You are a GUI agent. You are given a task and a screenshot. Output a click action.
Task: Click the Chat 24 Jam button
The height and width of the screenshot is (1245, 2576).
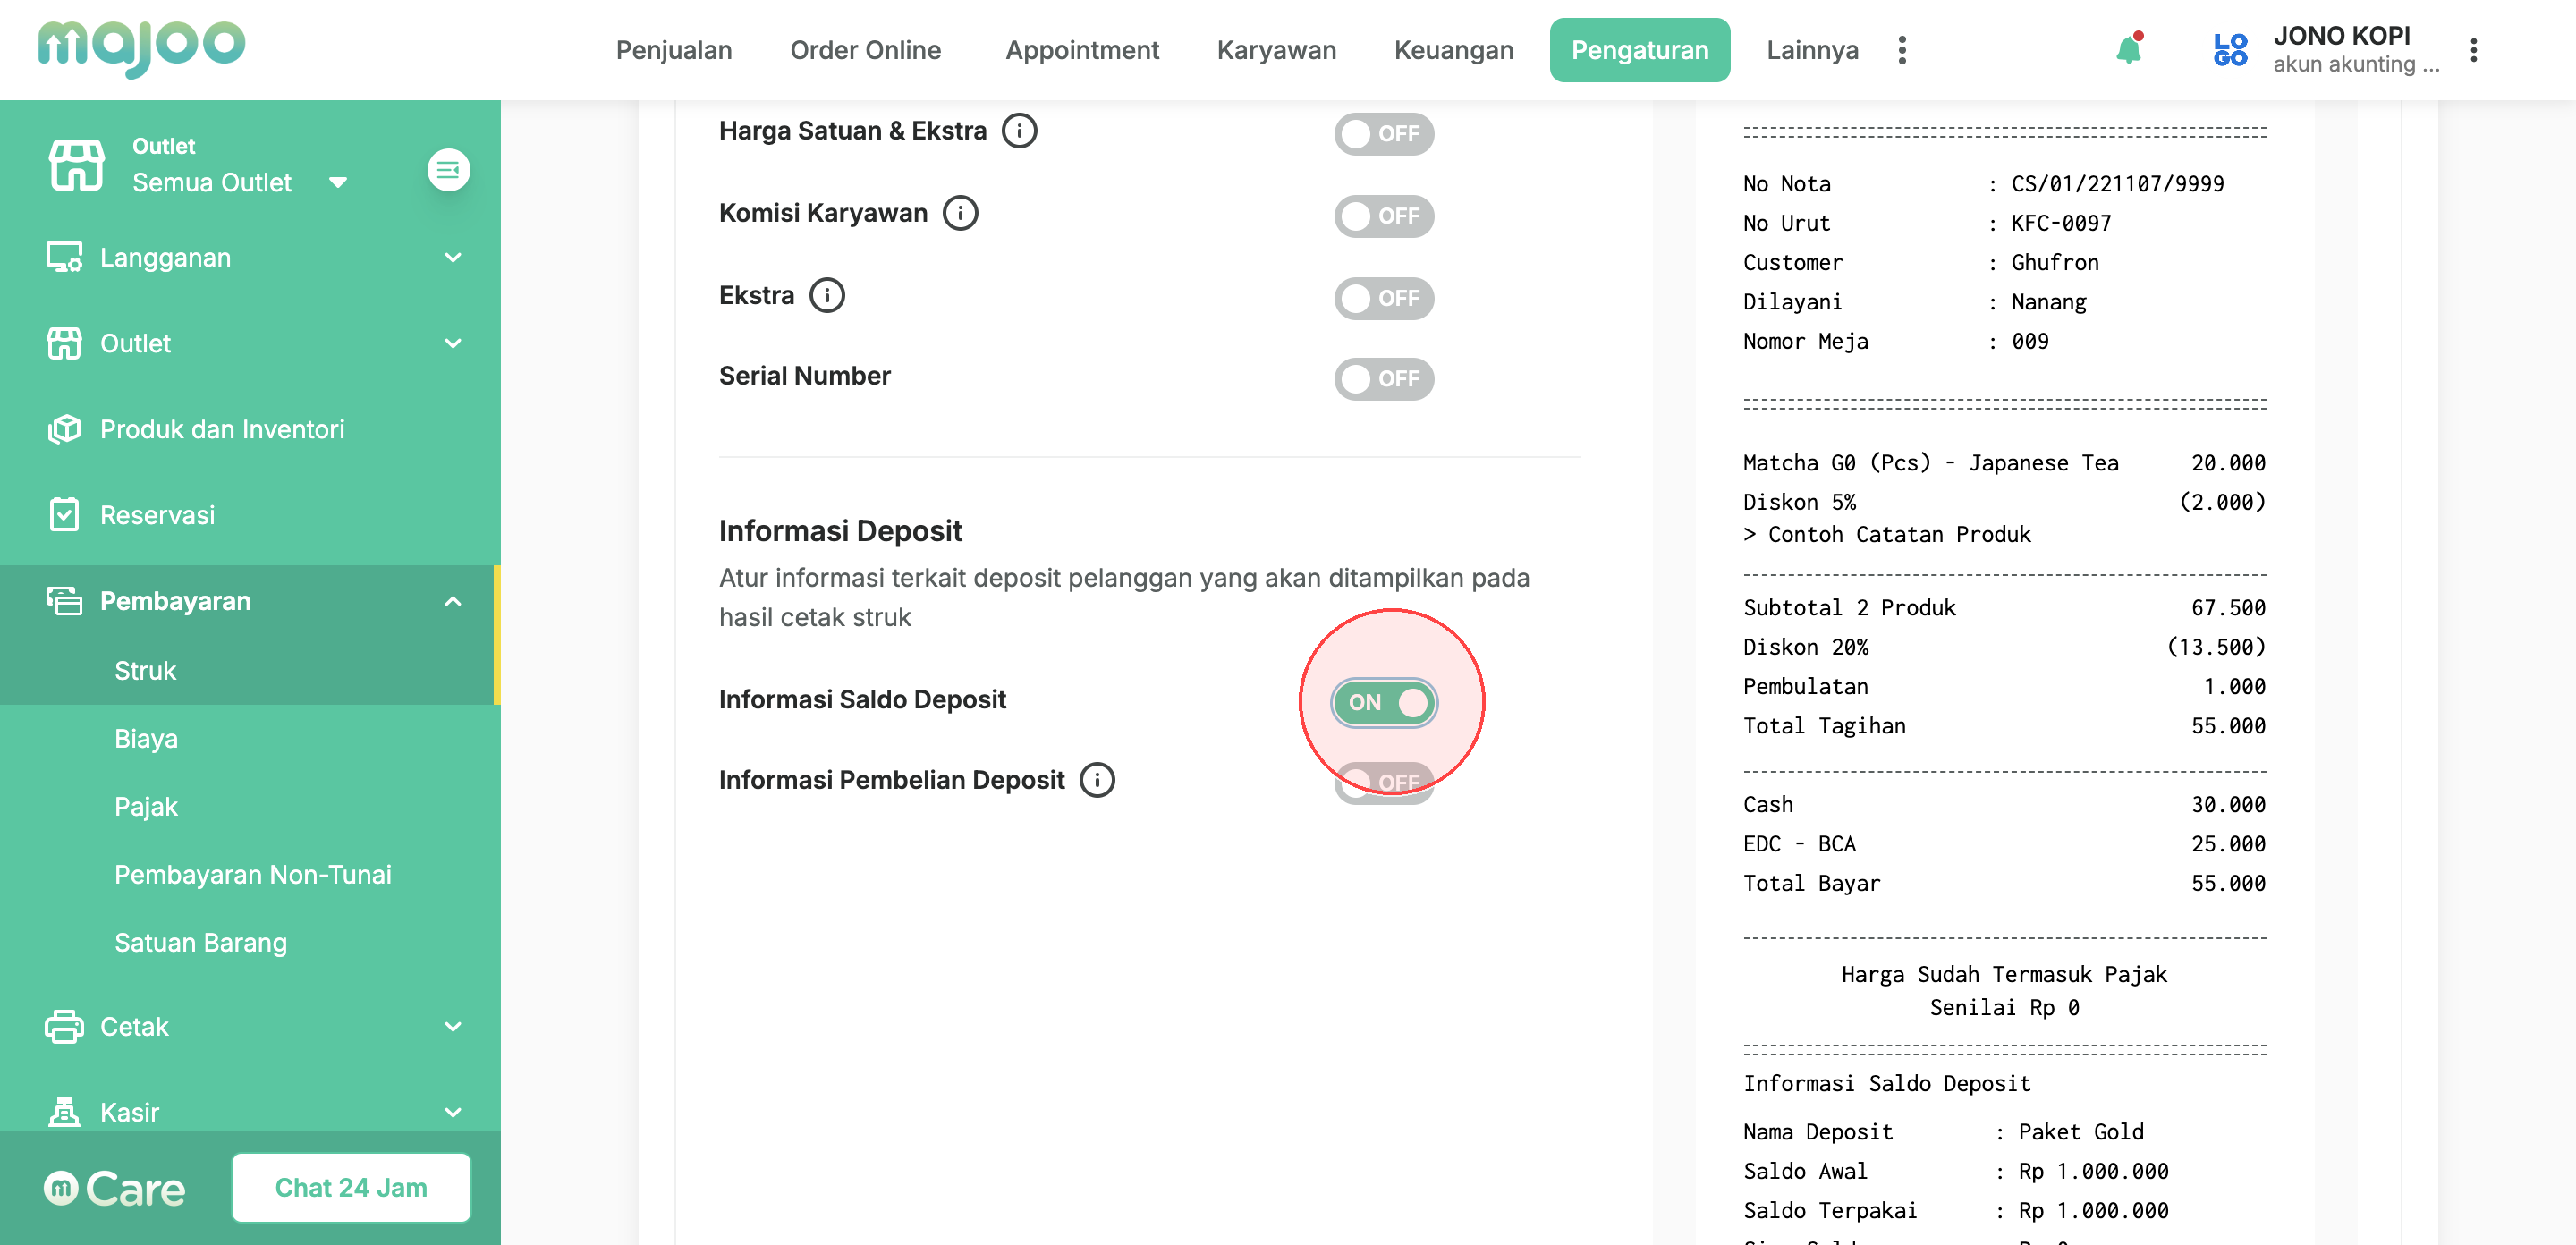pos(351,1187)
